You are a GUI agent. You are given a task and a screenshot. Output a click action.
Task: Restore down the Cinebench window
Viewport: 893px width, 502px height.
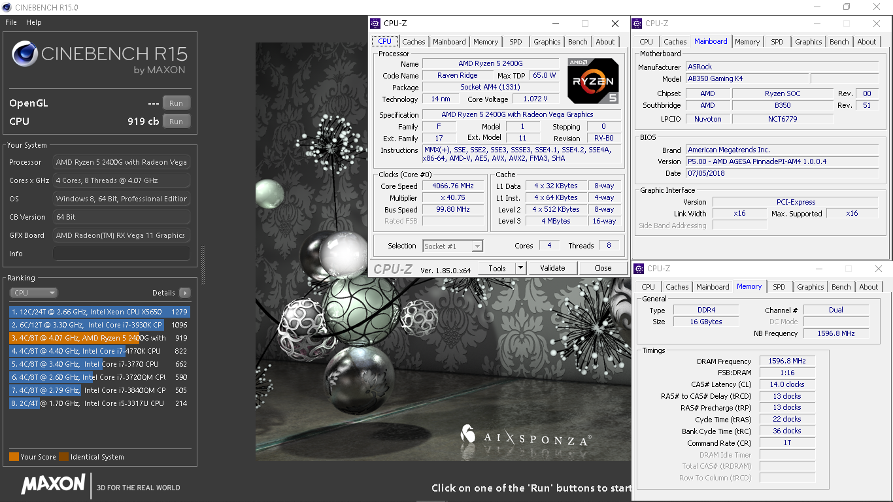pos(847,7)
